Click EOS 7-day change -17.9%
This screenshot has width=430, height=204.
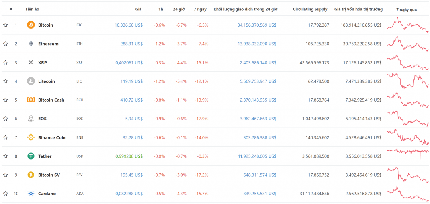201,119
